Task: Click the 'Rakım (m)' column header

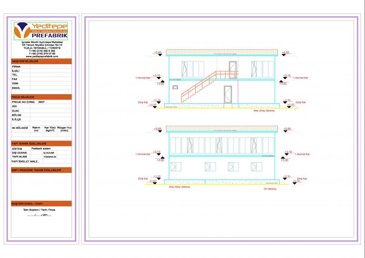Action: [36, 129]
